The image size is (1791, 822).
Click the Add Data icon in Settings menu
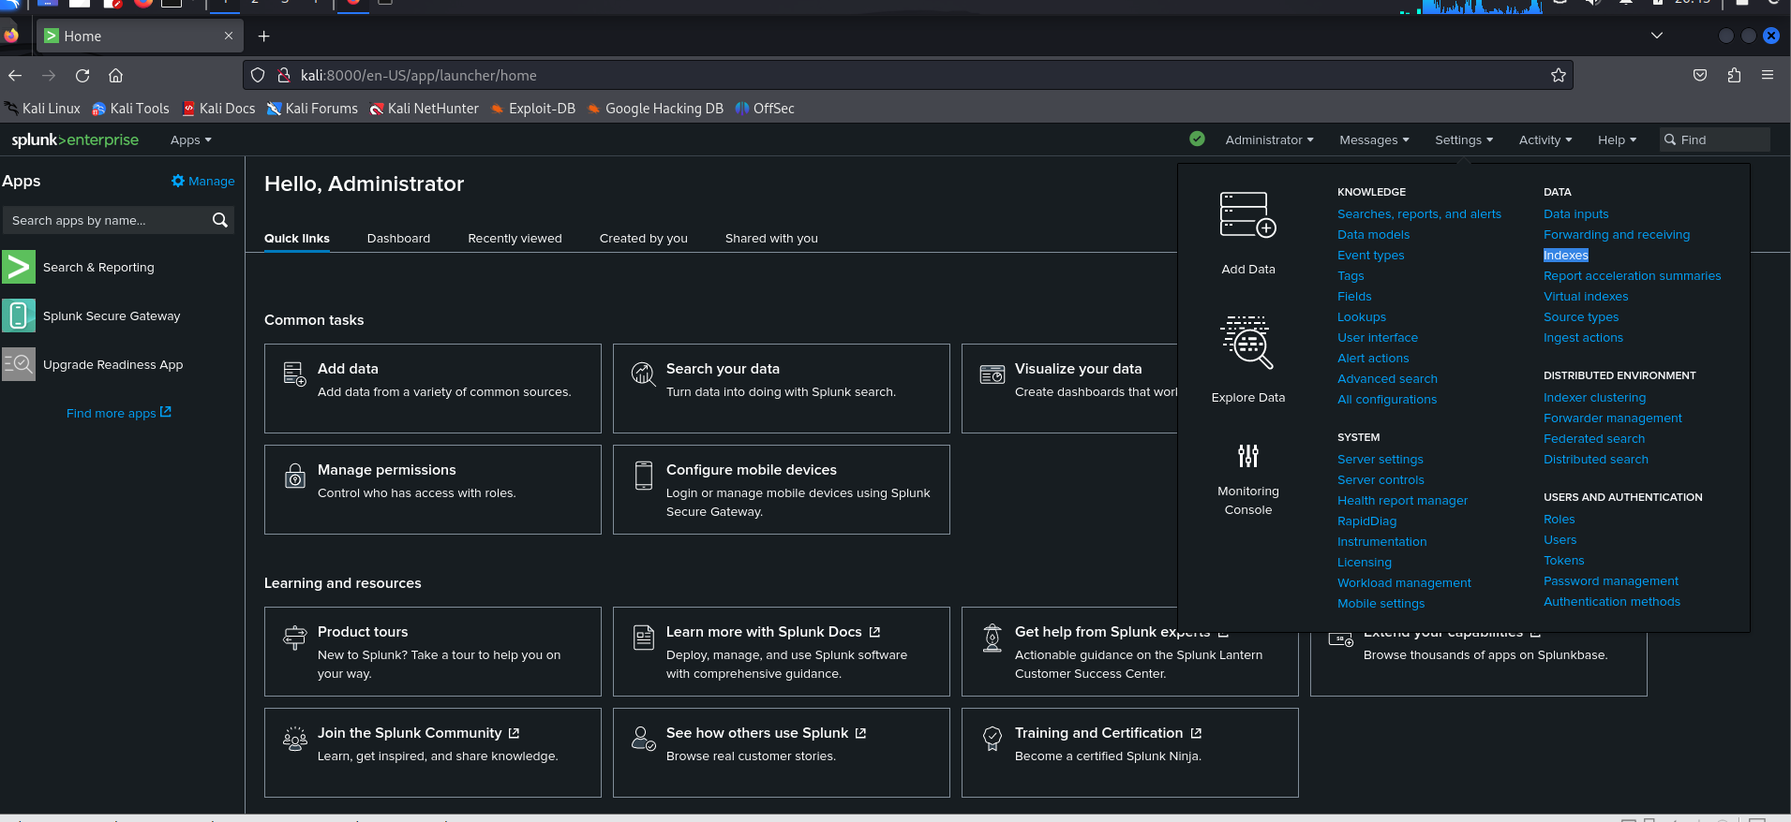pyautogui.click(x=1247, y=215)
